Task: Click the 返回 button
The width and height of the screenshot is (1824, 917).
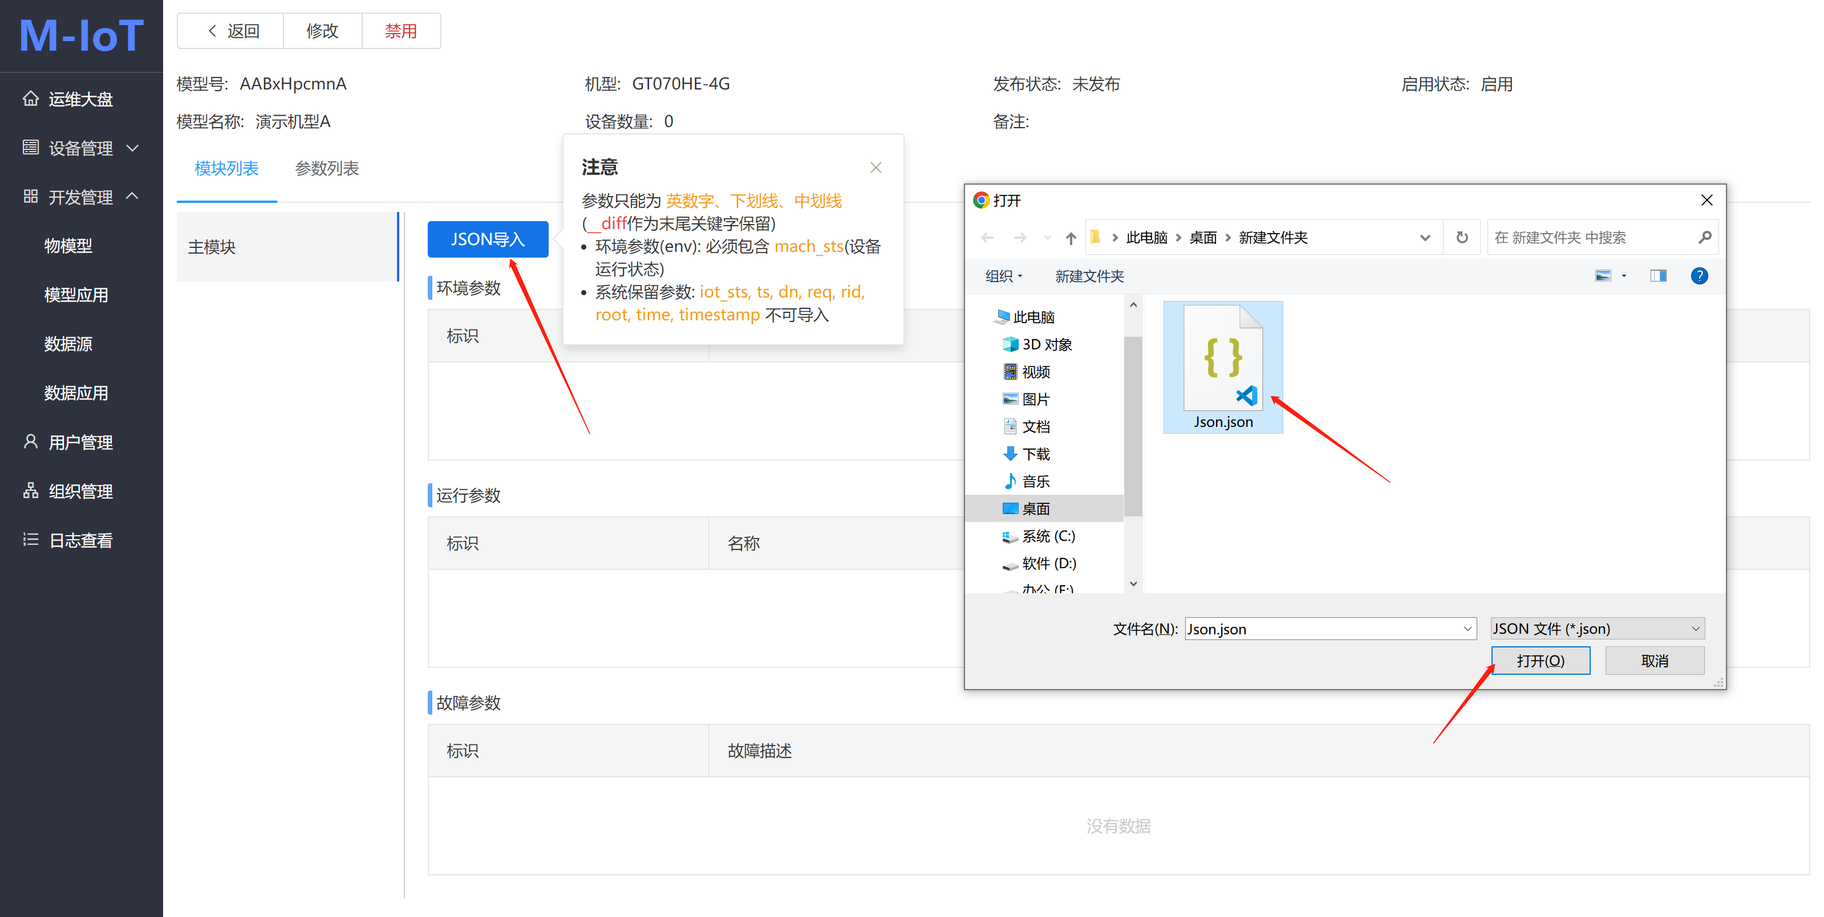Action: pyautogui.click(x=231, y=31)
